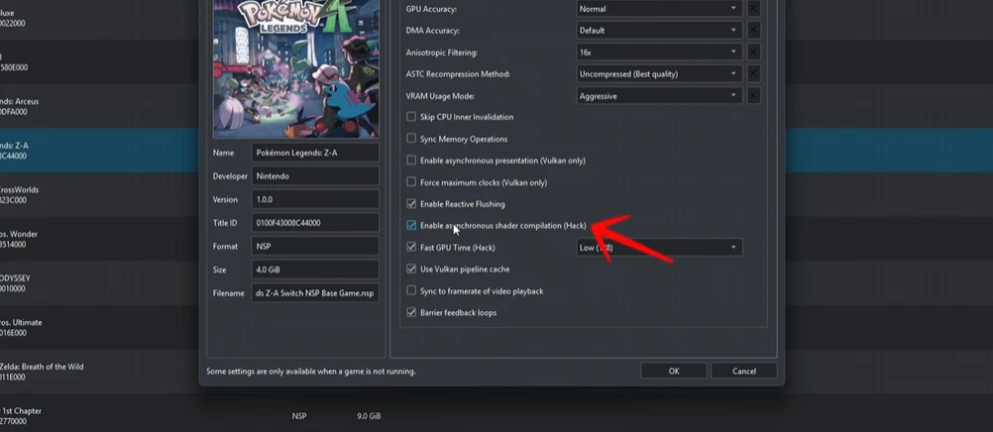
Task: Select Zelda: Breath of the Wild game row
Action: 59,372
